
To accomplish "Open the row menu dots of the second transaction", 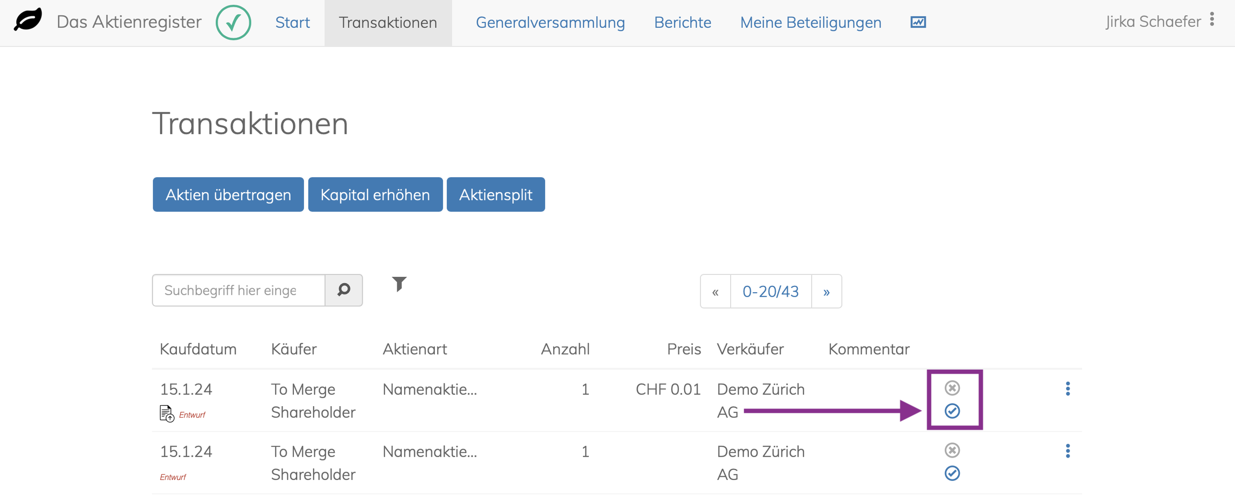I will [x=1068, y=451].
